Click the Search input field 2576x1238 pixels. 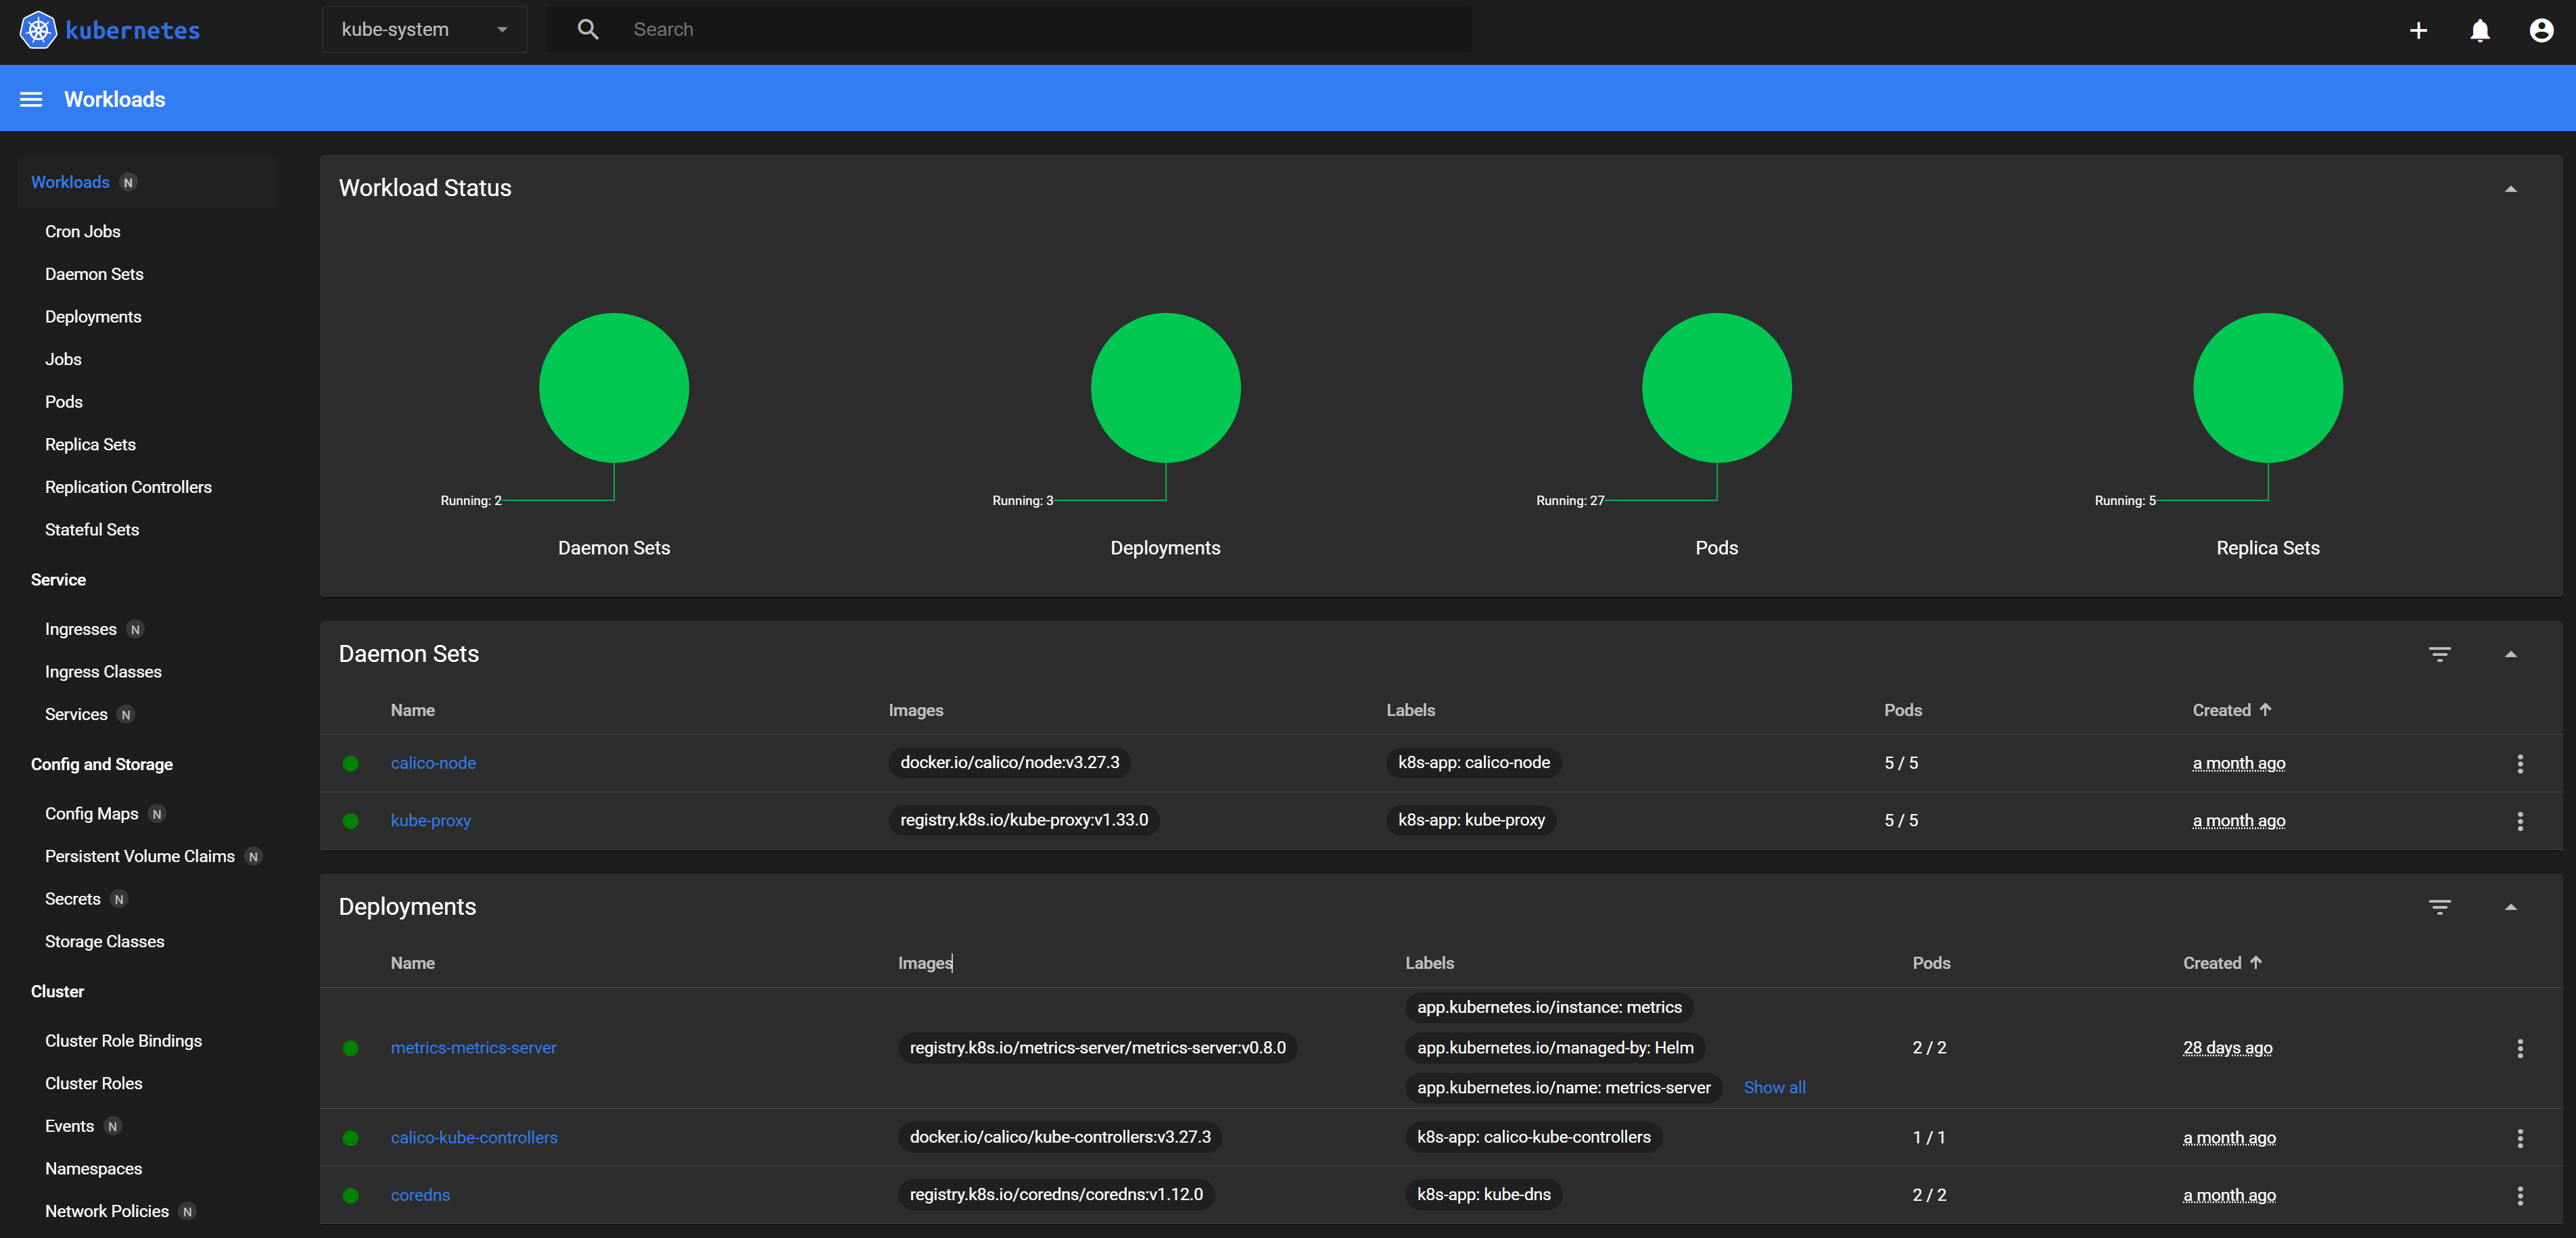(1040, 30)
